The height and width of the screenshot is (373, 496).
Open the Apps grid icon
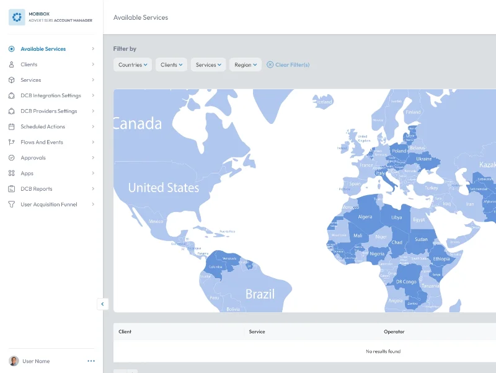click(13, 173)
